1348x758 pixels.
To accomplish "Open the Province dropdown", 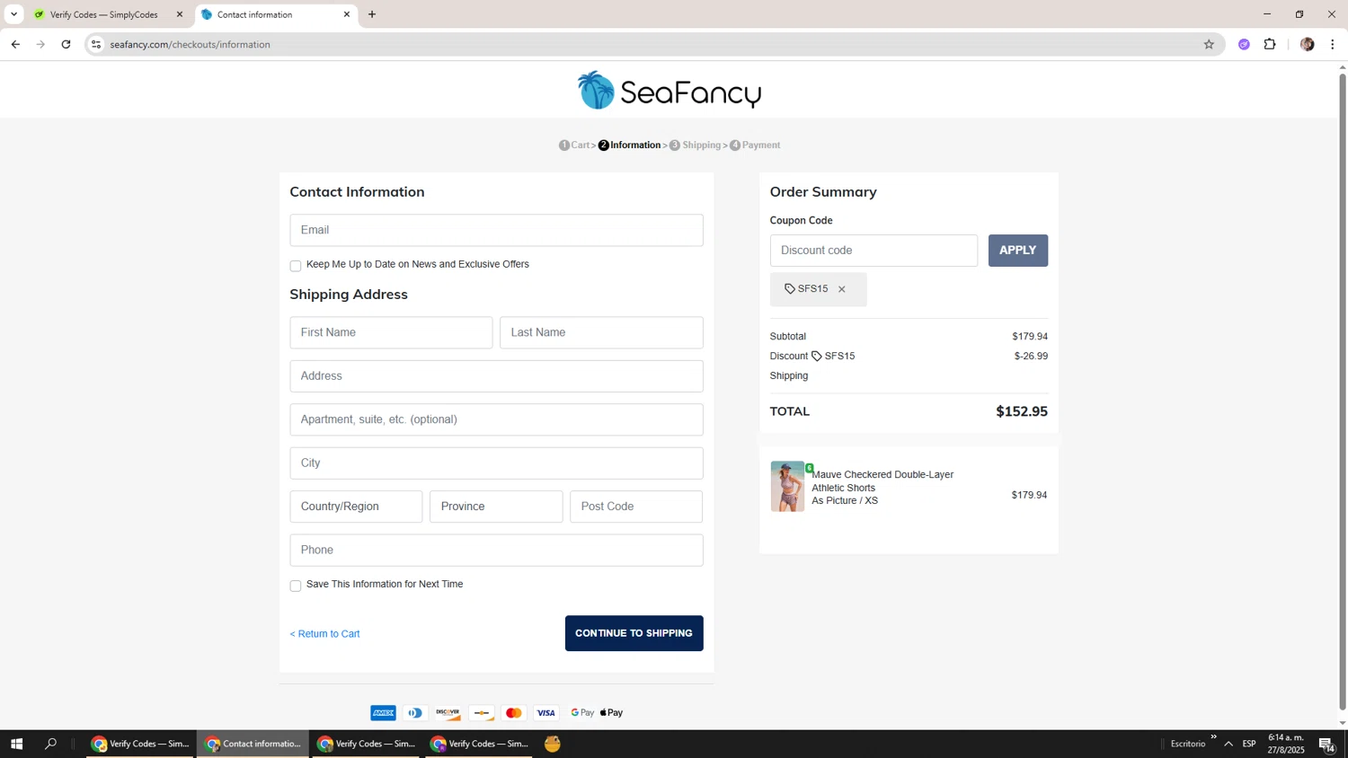I will coord(496,507).
